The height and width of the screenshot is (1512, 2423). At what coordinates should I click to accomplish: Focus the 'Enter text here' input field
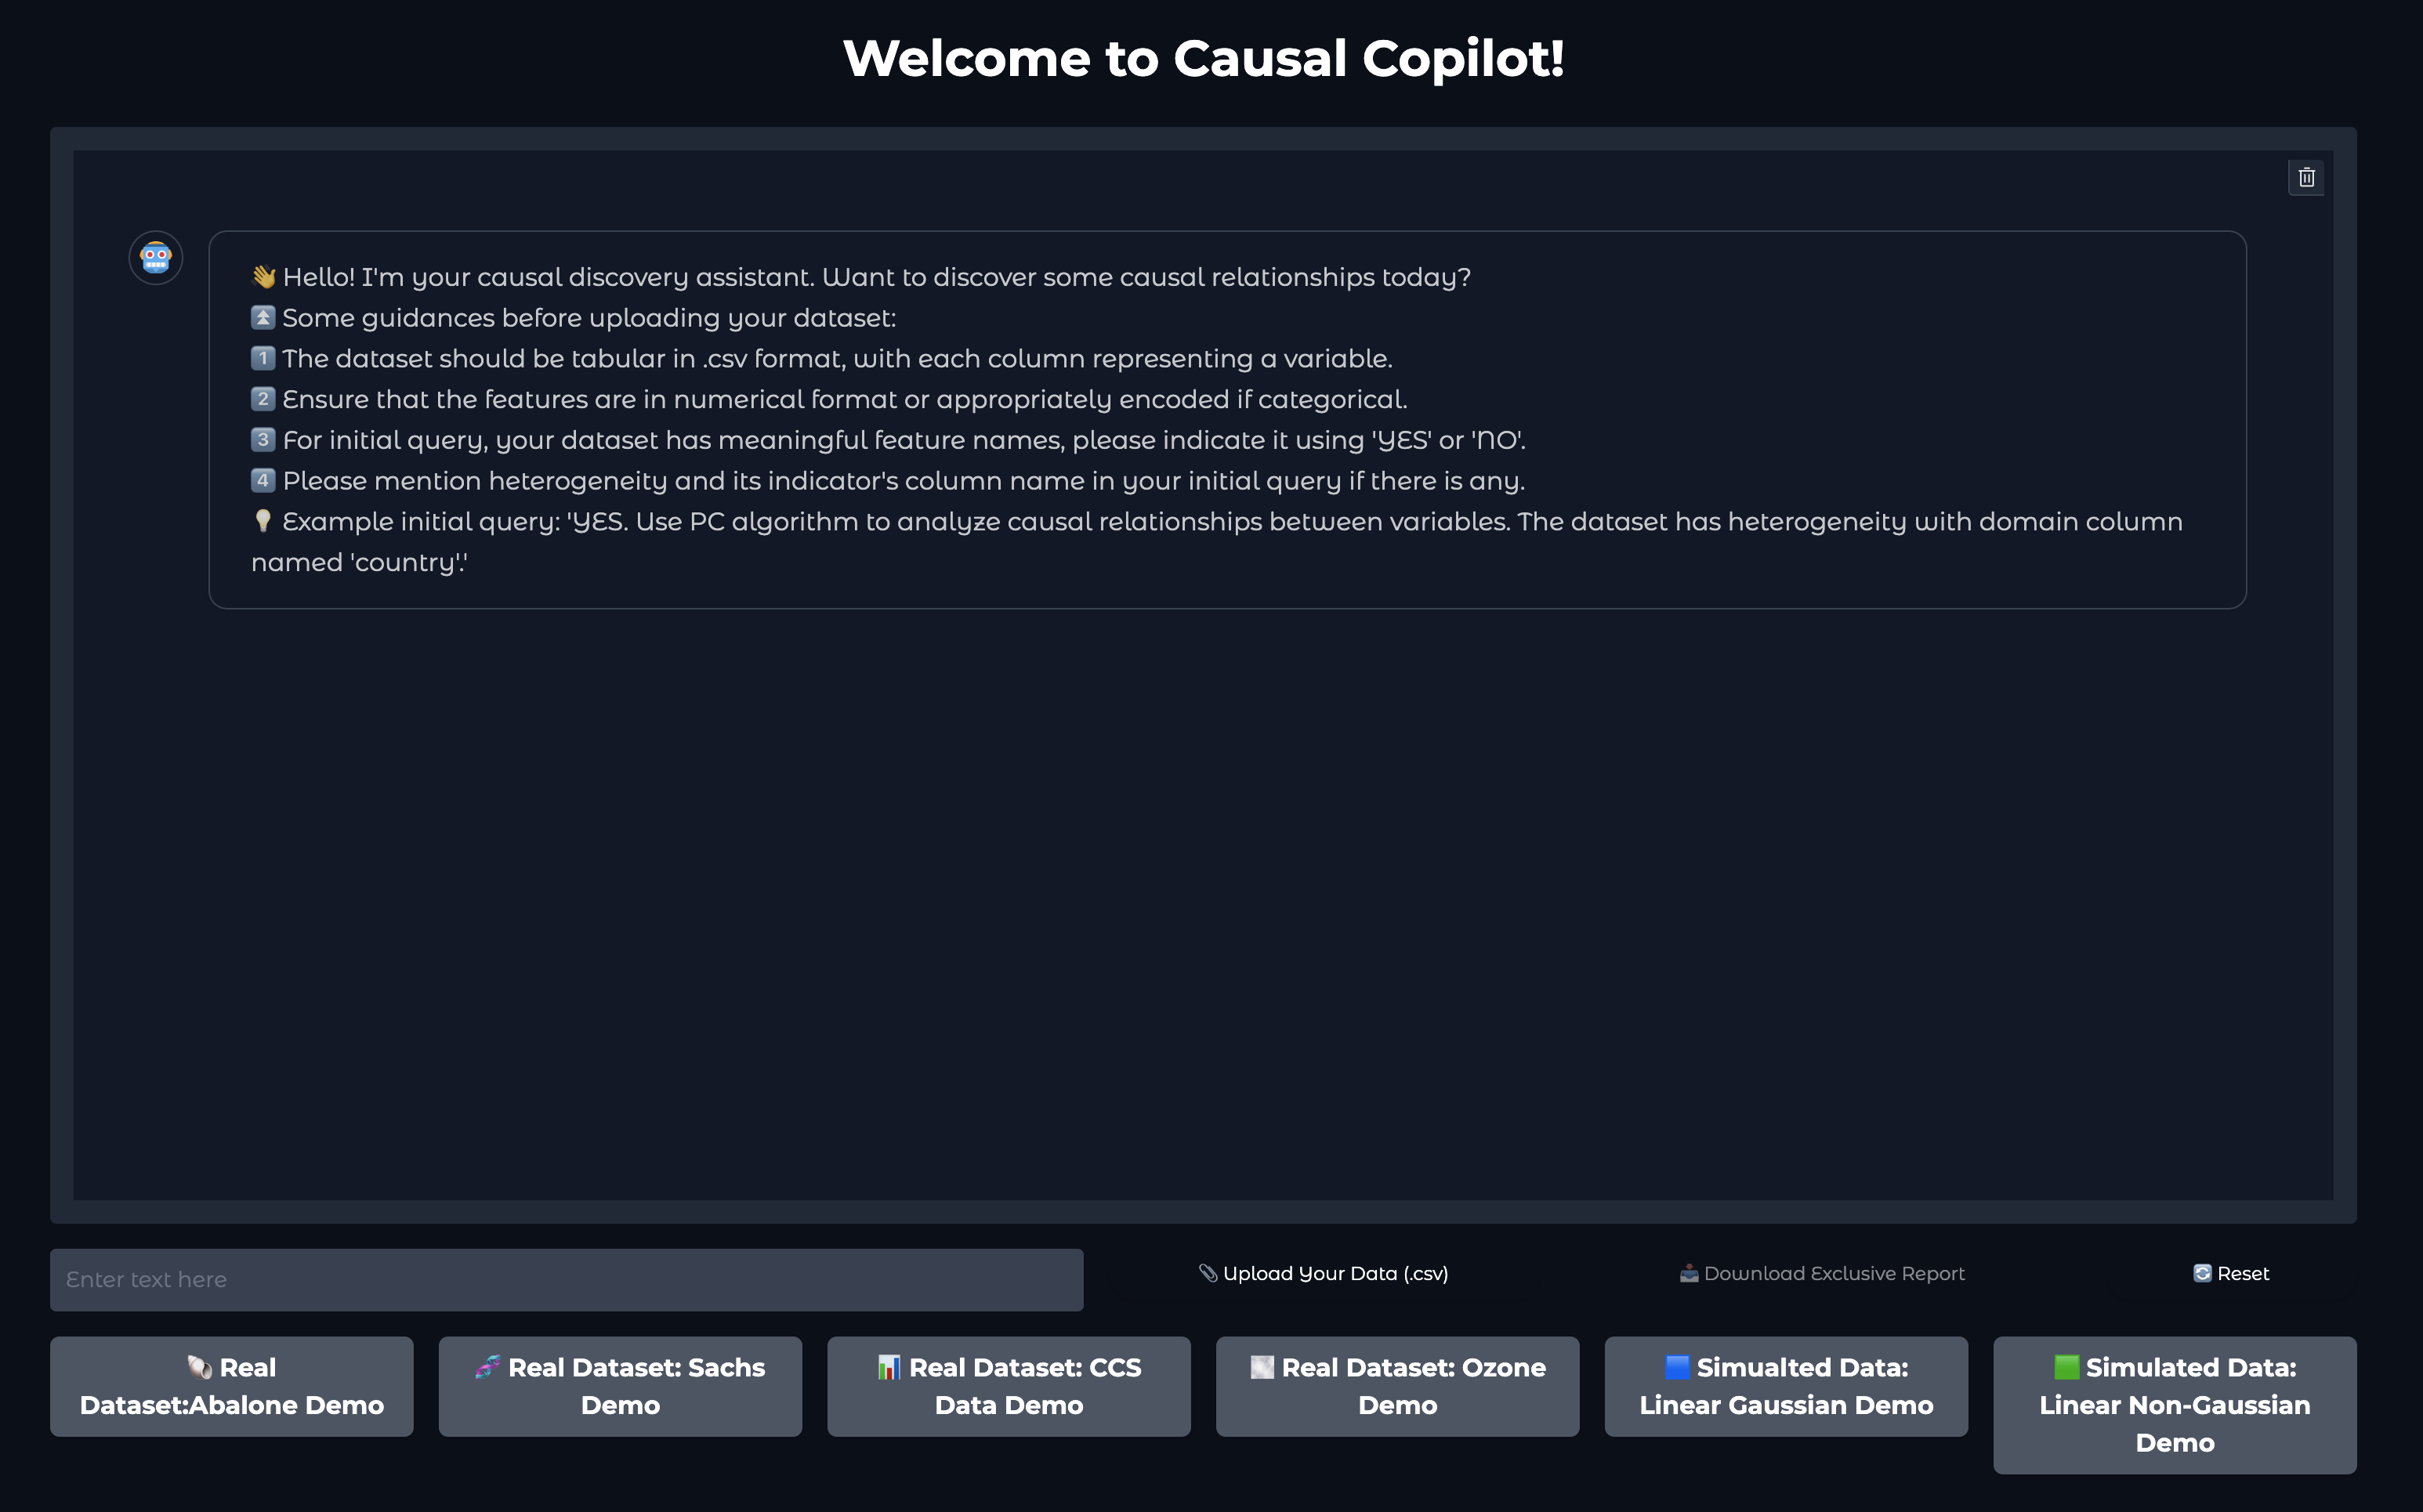point(566,1279)
